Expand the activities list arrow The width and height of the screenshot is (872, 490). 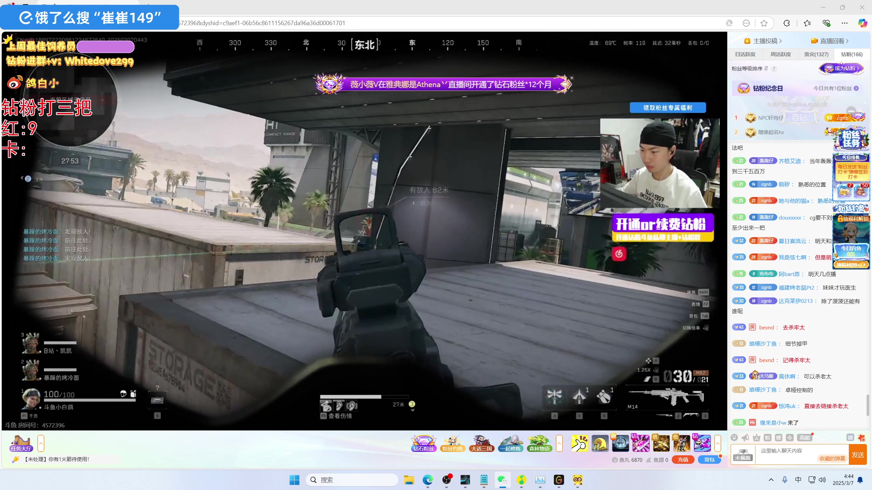click(x=559, y=443)
